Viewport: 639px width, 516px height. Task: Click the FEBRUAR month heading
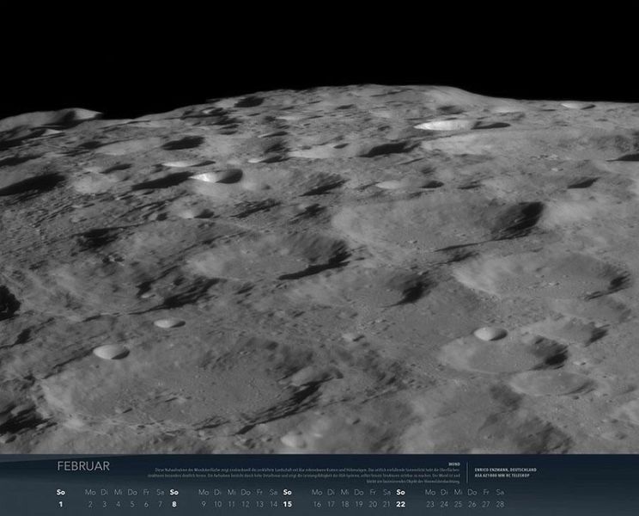click(83, 466)
